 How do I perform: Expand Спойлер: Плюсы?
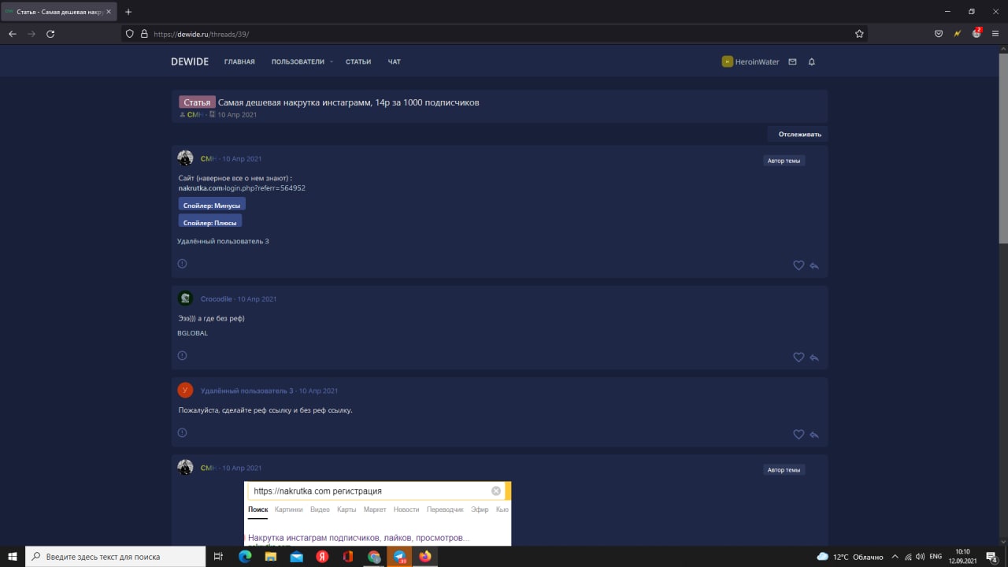click(209, 222)
